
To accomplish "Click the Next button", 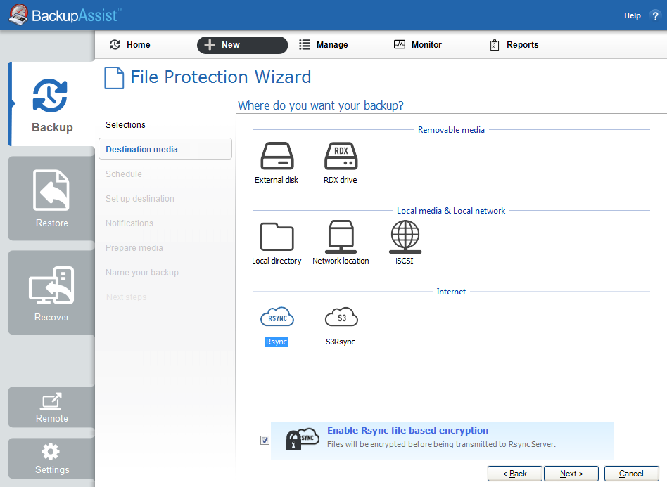I will coord(571,474).
